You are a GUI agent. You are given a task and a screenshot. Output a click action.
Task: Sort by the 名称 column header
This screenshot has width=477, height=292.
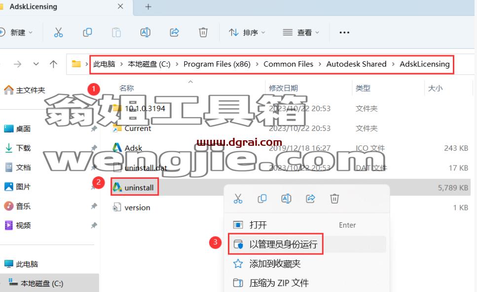pyautogui.click(x=127, y=88)
